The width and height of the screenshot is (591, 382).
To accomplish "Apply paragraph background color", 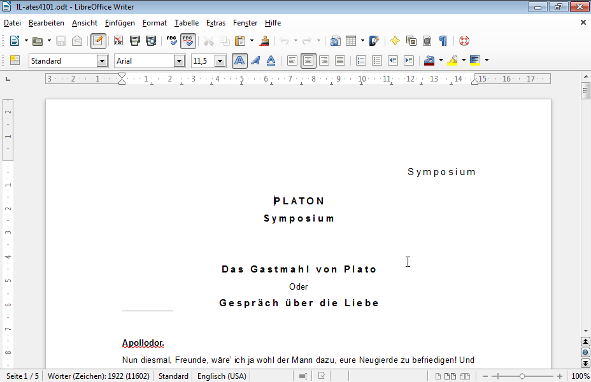I will pyautogui.click(x=475, y=60).
